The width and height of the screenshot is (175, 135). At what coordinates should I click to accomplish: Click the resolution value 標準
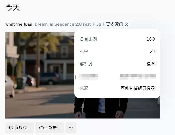click(151, 64)
